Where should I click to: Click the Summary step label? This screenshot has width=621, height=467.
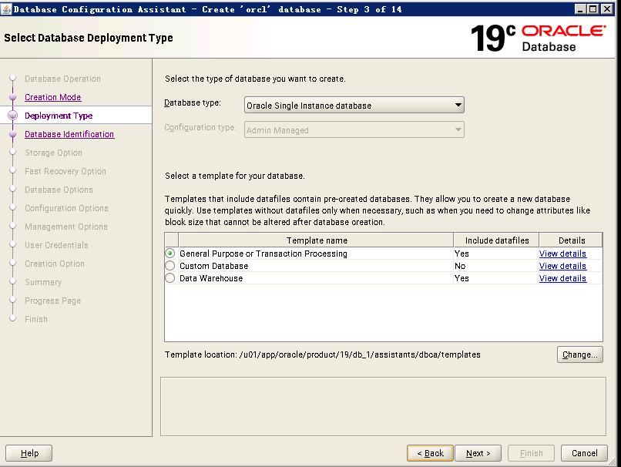[x=43, y=282]
